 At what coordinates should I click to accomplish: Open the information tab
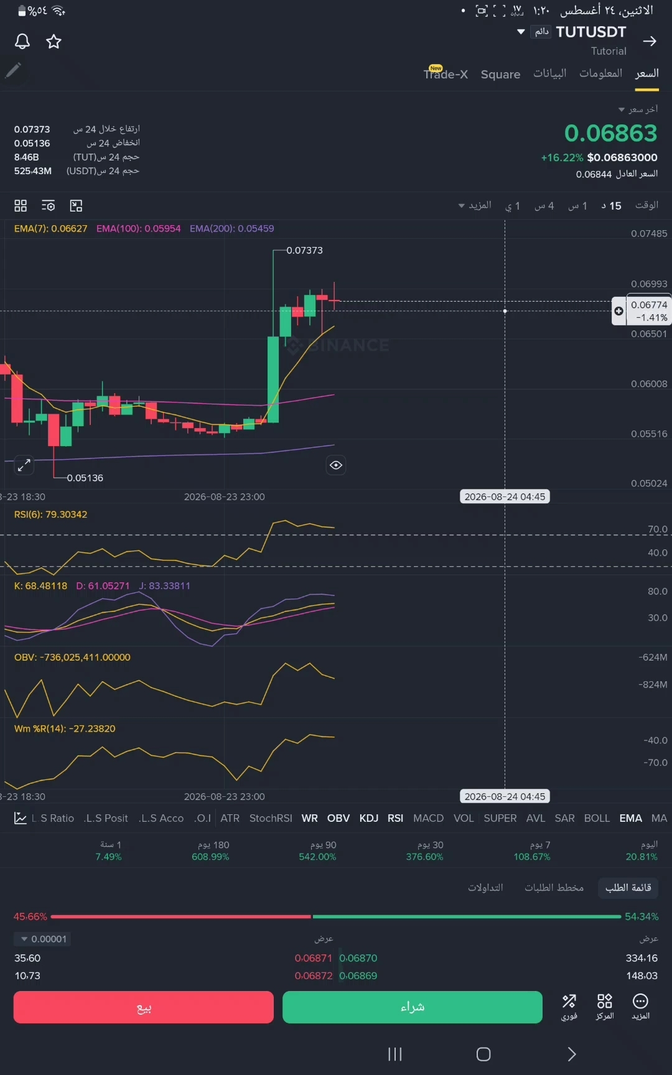coord(600,73)
